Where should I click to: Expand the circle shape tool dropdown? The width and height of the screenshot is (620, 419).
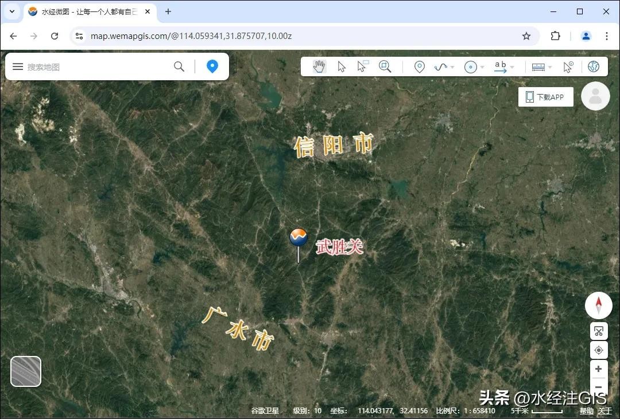482,68
